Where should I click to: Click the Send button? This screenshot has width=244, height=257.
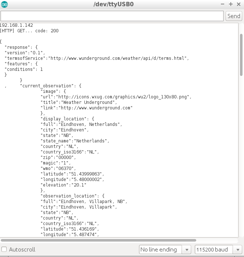tap(234, 16)
